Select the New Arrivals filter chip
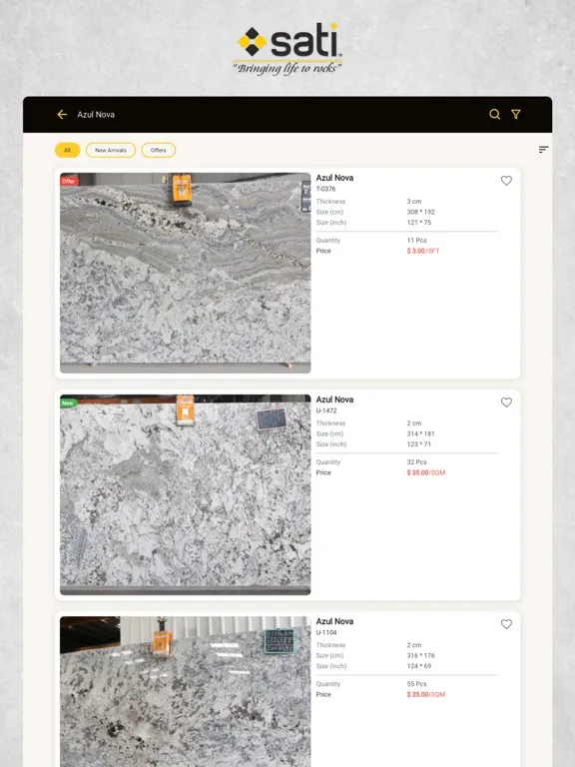Image resolution: width=575 pixels, height=767 pixels. coord(111,150)
